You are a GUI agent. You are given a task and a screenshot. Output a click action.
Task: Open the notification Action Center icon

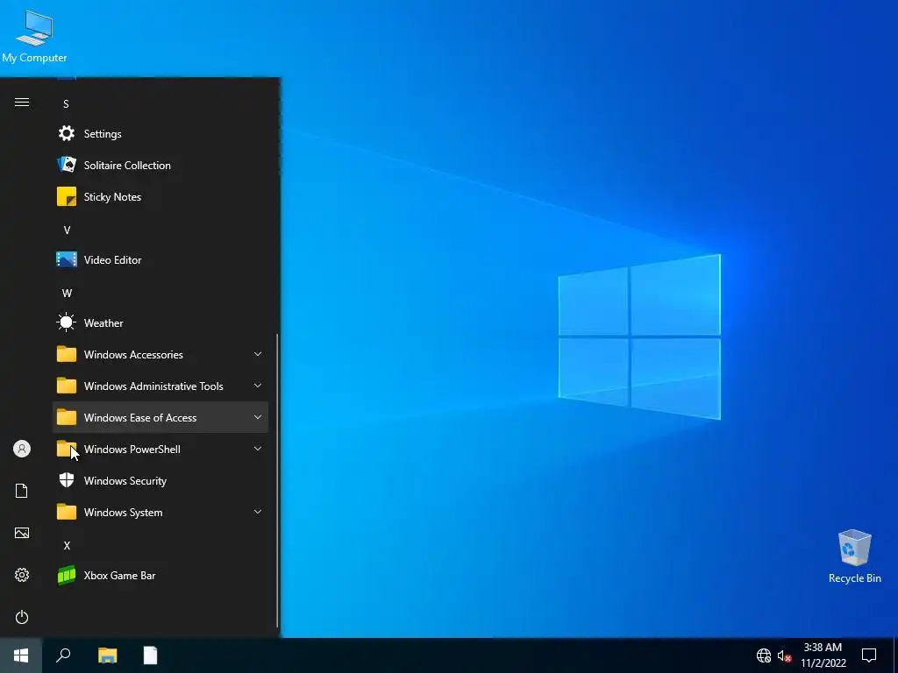[x=869, y=655]
